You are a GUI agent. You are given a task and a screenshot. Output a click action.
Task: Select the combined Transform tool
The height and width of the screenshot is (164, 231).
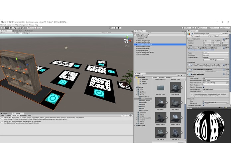(x=22, y=28)
